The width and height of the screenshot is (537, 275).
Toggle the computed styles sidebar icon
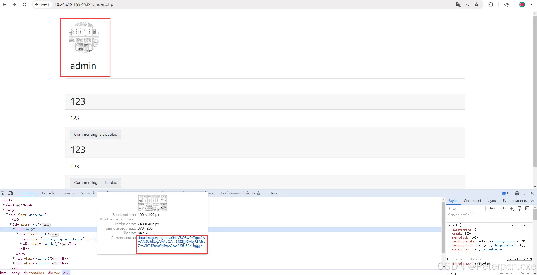pyautogui.click(x=527, y=208)
